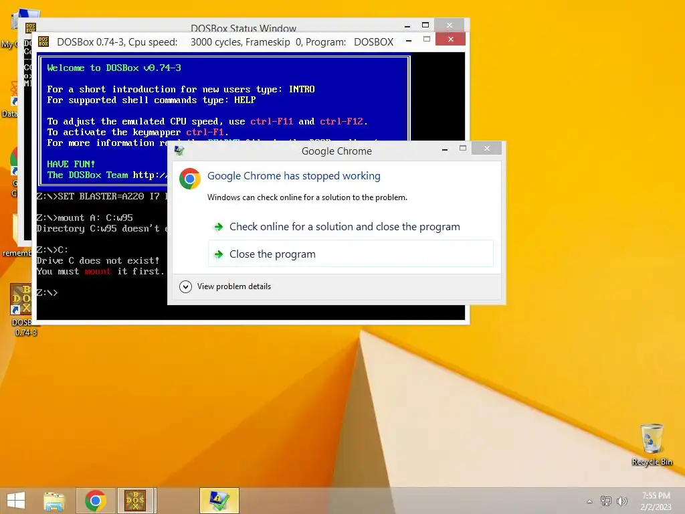This screenshot has height=514, width=685.
Task: Open the volume speaker tray icon
Action: (621, 501)
